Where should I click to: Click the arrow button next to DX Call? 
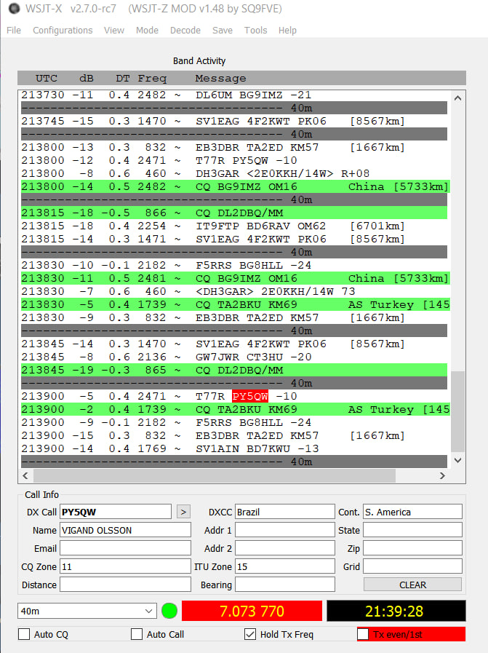click(x=183, y=512)
